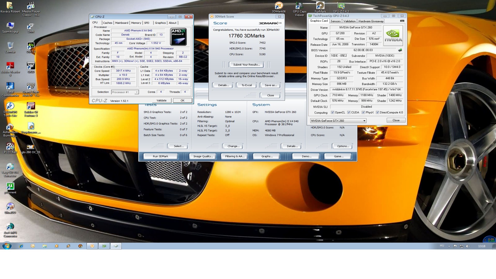Launch Grand Theft Auto IV shortcut

coord(31,90)
